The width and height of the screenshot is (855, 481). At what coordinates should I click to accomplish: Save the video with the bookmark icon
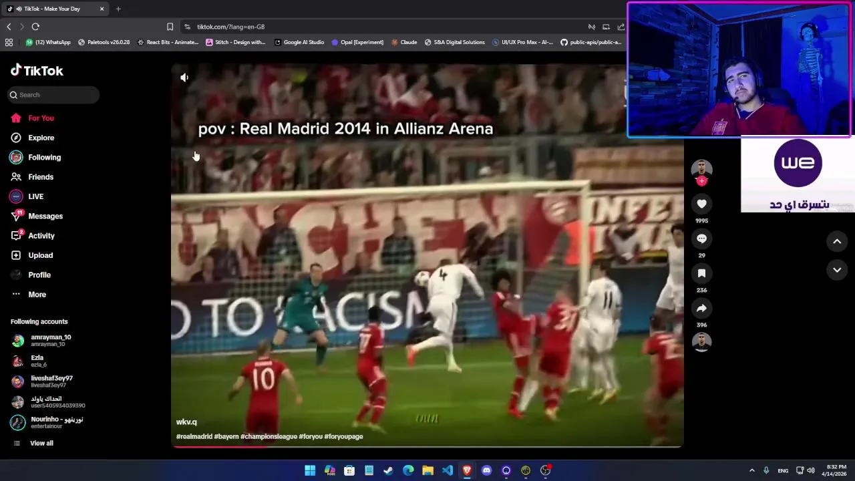[x=701, y=273]
